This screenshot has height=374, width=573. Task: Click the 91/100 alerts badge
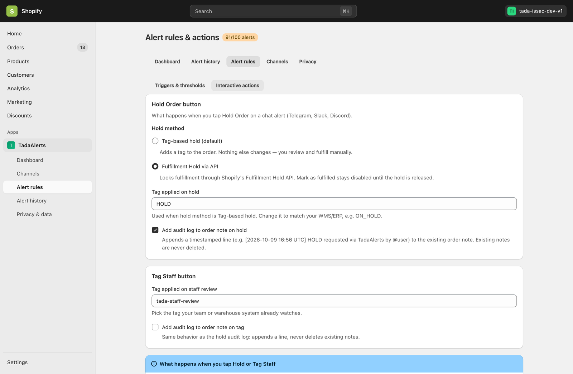(x=240, y=37)
